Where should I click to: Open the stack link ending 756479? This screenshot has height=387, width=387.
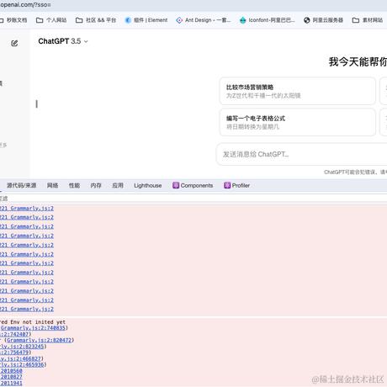[14, 353]
